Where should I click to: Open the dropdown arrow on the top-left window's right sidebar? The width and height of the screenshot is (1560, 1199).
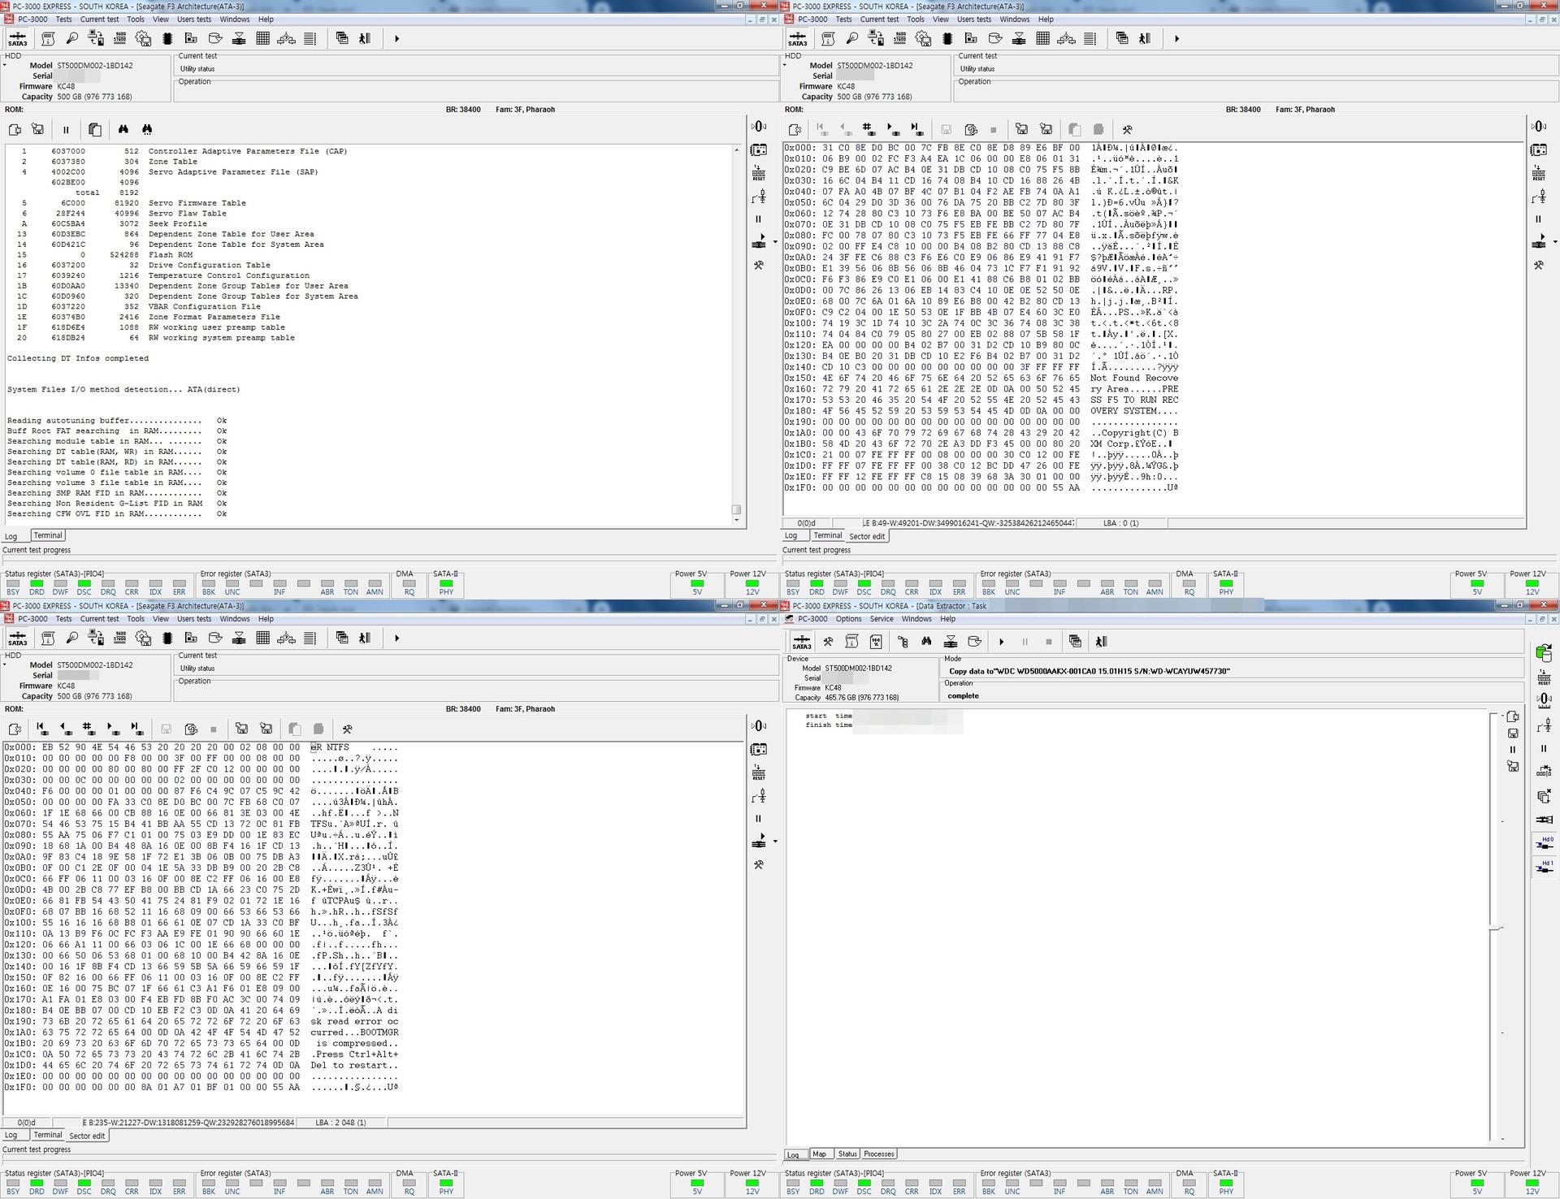tap(775, 242)
